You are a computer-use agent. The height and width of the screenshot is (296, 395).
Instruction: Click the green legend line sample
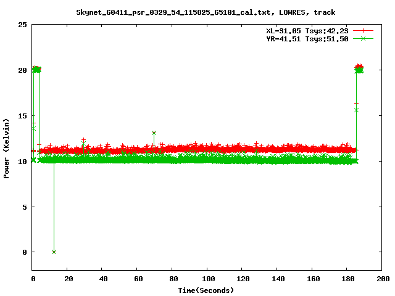pos(363,38)
